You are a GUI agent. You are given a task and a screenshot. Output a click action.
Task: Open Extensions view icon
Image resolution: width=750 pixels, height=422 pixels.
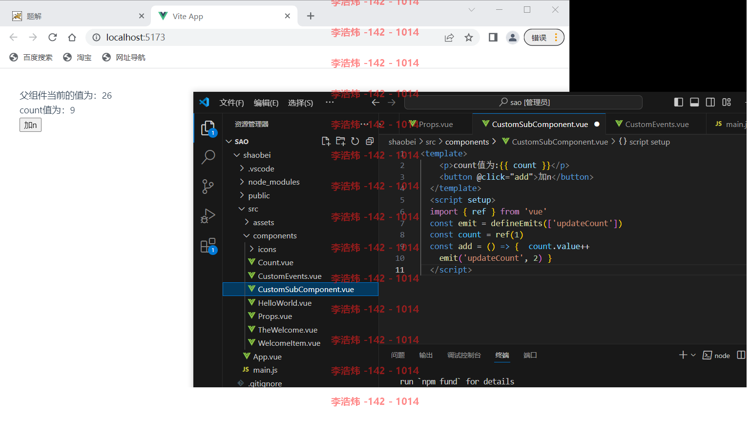pos(208,246)
